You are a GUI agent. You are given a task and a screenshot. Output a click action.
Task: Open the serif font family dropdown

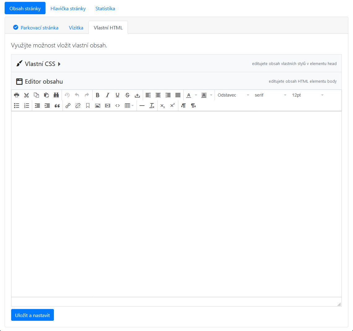point(270,95)
